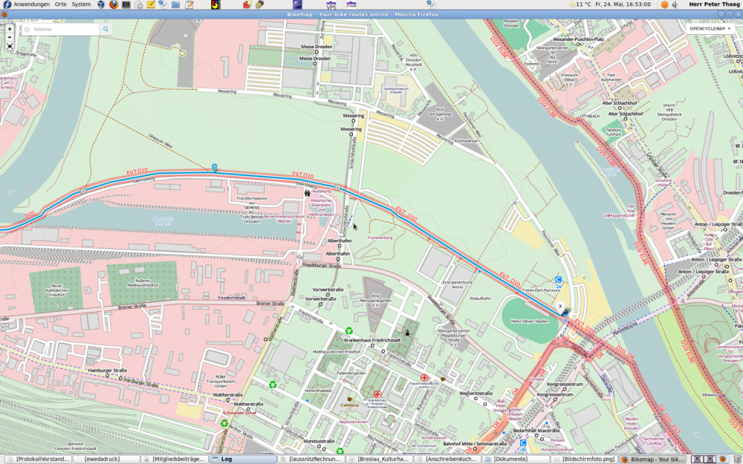The width and height of the screenshot is (743, 464).
Task: Switch to laussnitzRechnun taskbar window
Action: pyautogui.click(x=311, y=460)
